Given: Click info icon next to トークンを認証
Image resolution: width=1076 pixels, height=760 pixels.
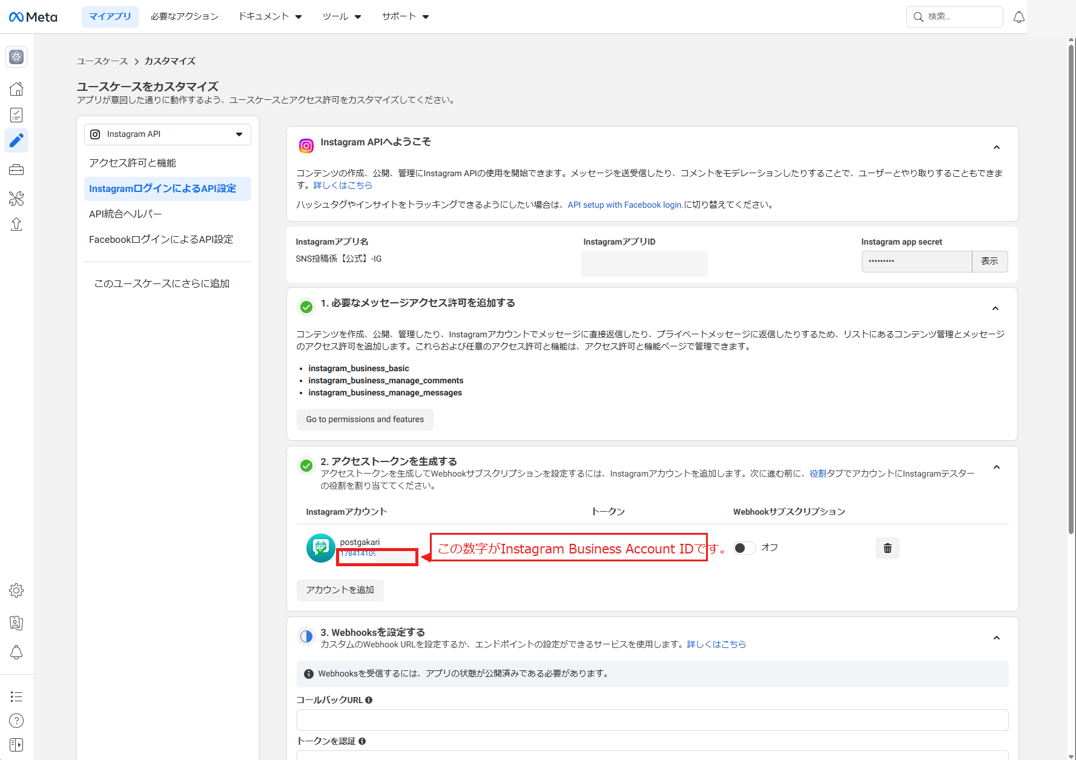Looking at the screenshot, I should pyautogui.click(x=362, y=741).
